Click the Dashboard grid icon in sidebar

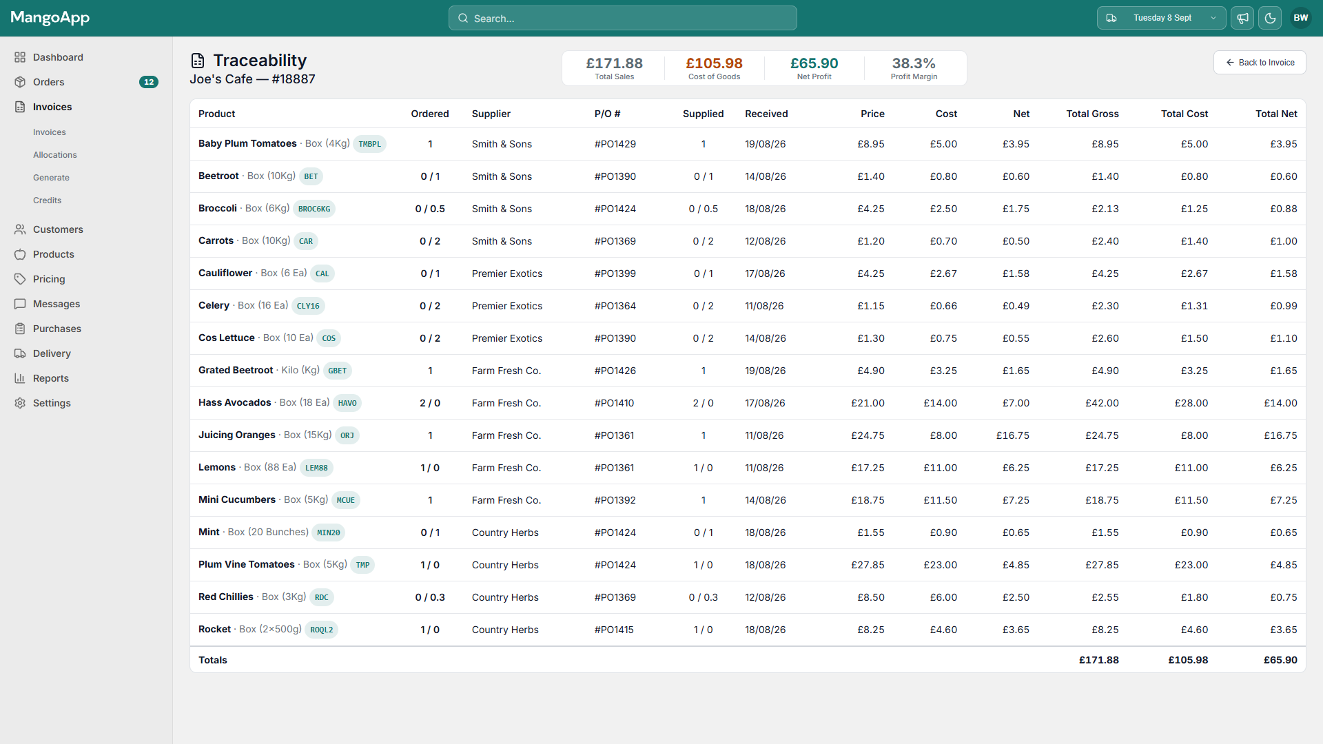[x=20, y=57]
